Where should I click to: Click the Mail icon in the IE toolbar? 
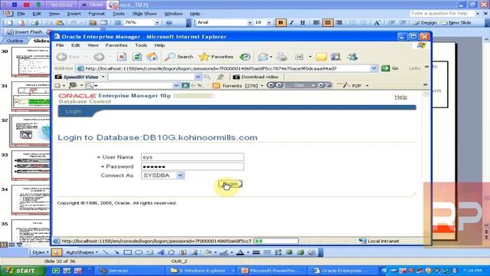point(263,57)
